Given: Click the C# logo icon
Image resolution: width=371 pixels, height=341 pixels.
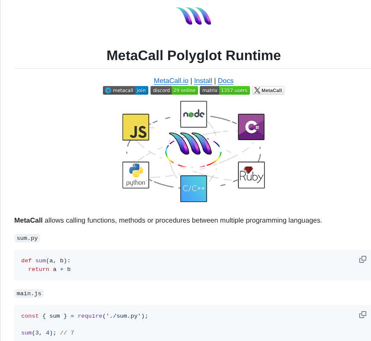Looking at the screenshot, I should click(251, 127).
